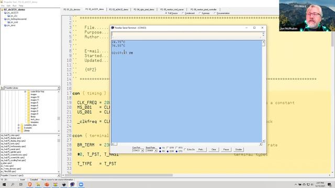Show hidden system tray icons

point(296,184)
